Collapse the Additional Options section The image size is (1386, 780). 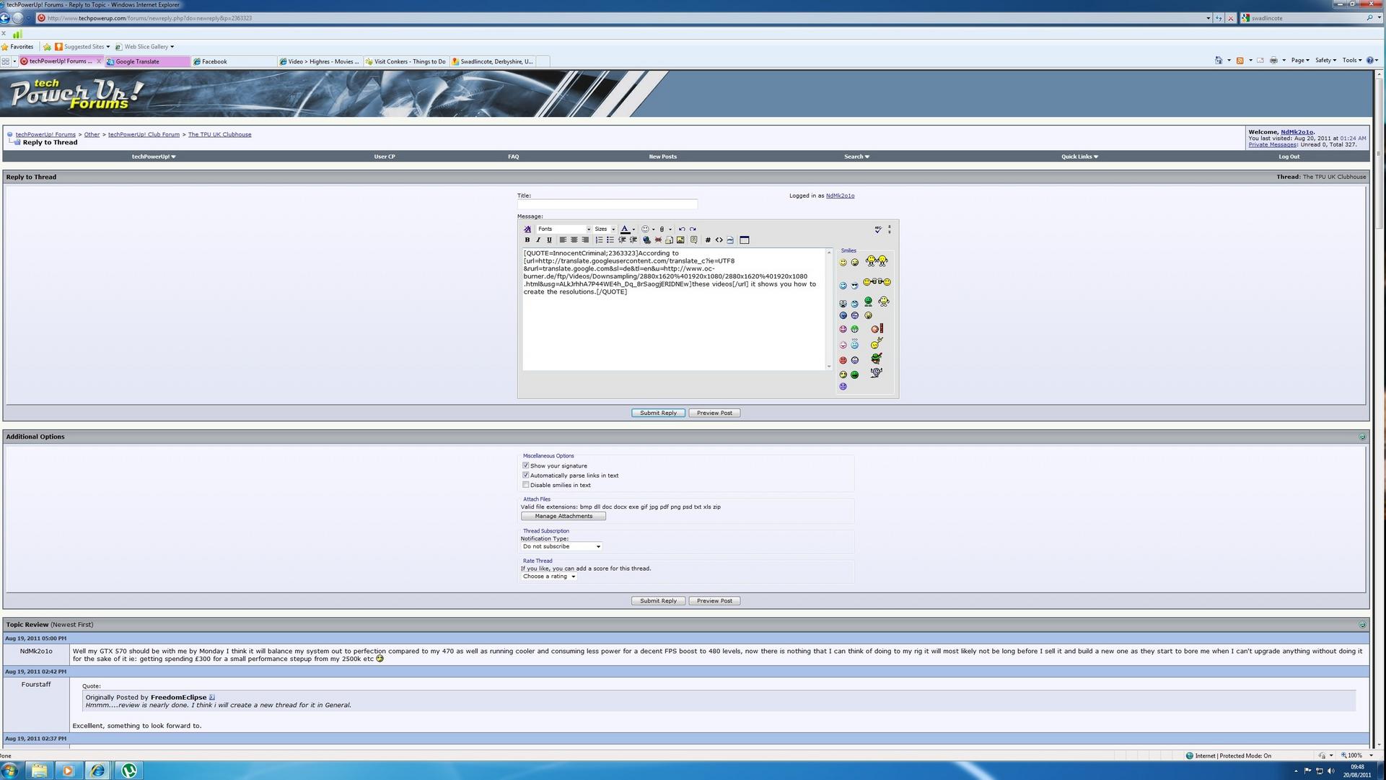click(1362, 437)
